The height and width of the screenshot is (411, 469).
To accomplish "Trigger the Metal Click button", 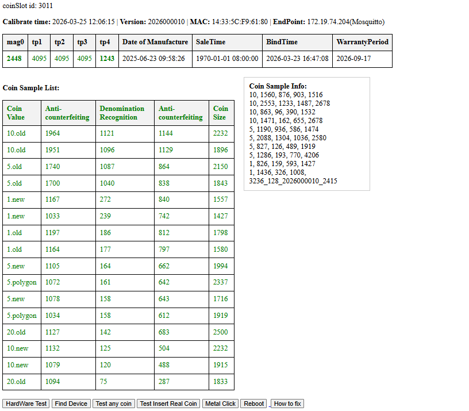I will coord(221,404).
